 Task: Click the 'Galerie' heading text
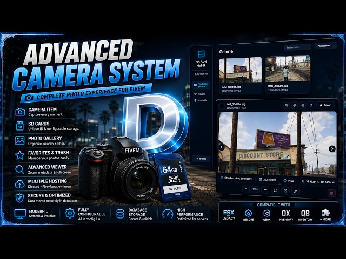[x=226, y=52]
